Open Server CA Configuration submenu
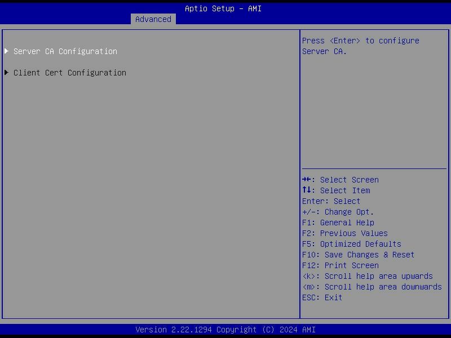 [x=65, y=51]
